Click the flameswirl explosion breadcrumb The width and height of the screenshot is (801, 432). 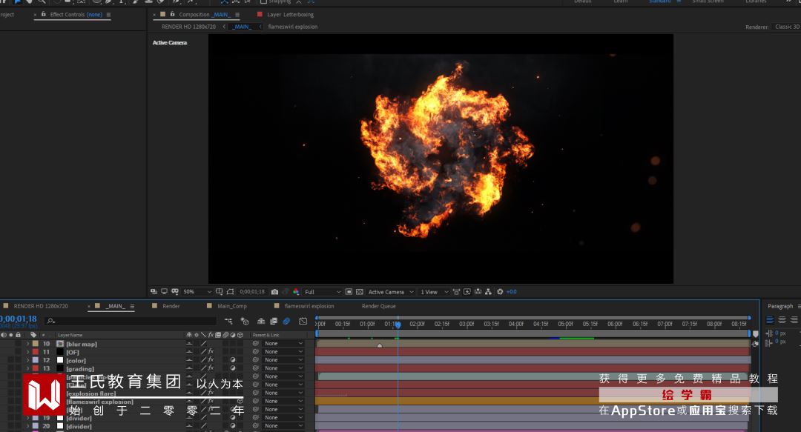pyautogui.click(x=292, y=27)
